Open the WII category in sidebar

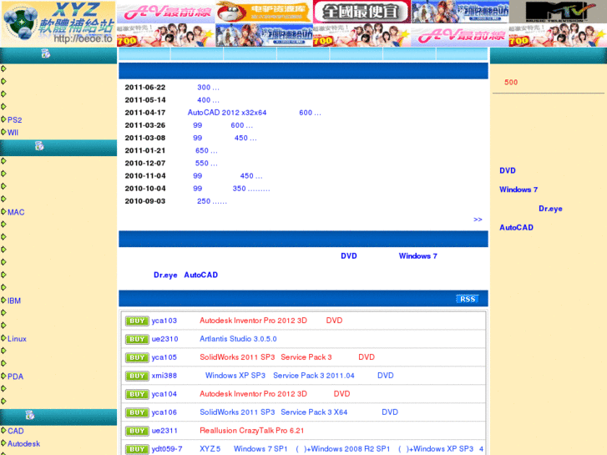coord(13,133)
